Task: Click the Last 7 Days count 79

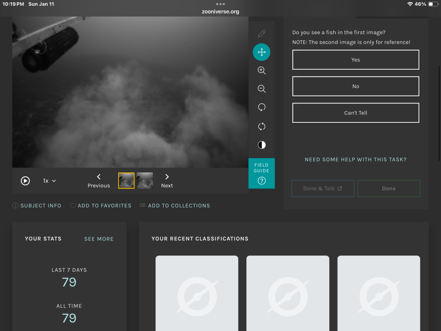Action: click(x=69, y=282)
